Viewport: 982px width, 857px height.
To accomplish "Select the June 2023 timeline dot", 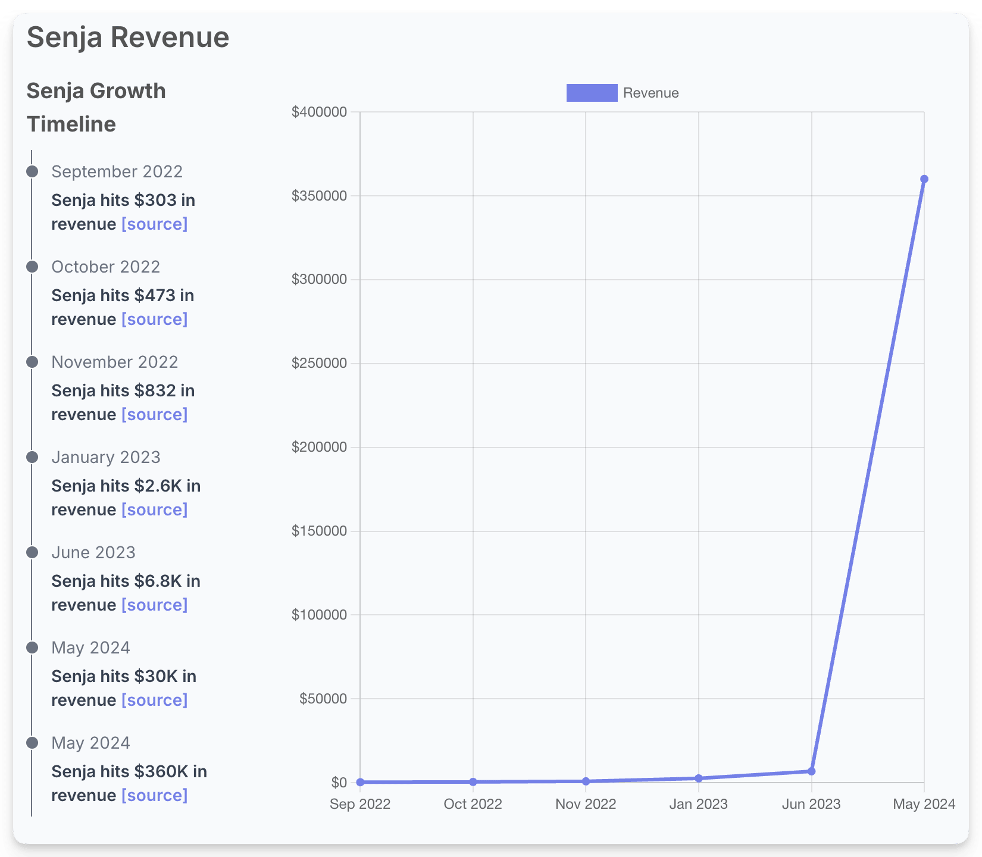I will click(32, 552).
